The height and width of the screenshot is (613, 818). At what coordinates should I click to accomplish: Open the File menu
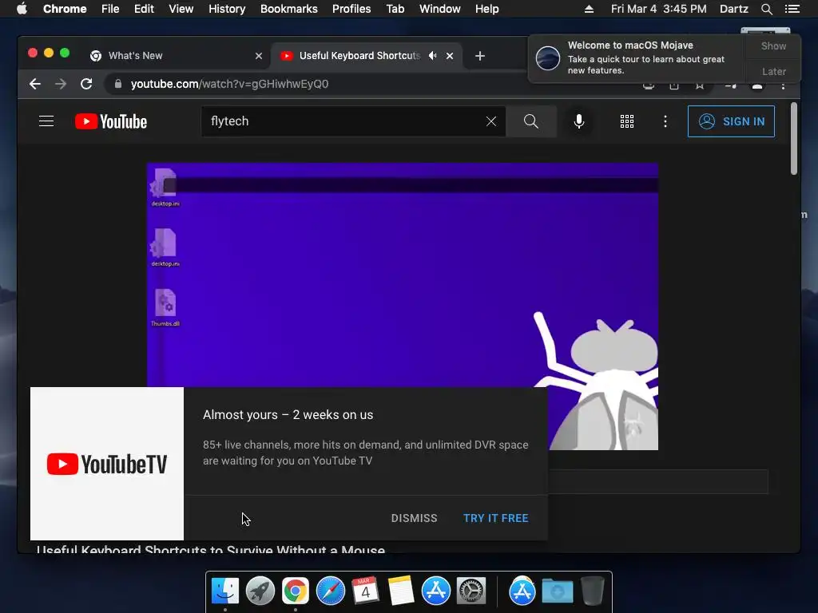click(x=110, y=9)
